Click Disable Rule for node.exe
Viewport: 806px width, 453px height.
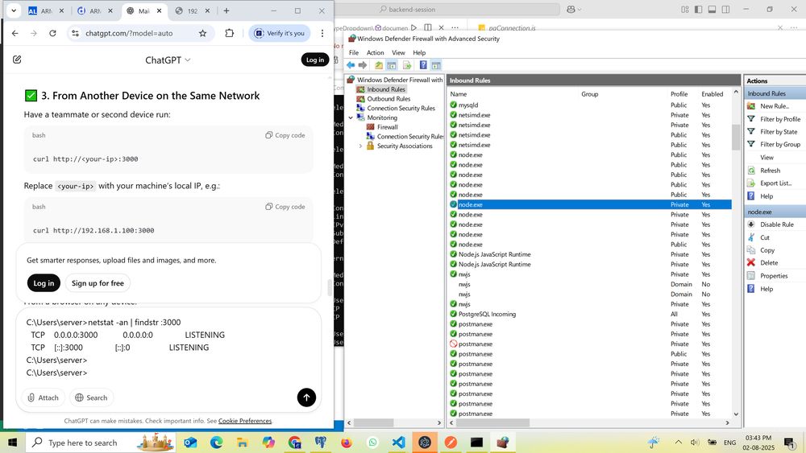click(x=776, y=224)
